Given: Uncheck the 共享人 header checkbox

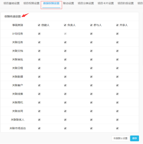Looking at the screenshot, I should coord(117,25).
